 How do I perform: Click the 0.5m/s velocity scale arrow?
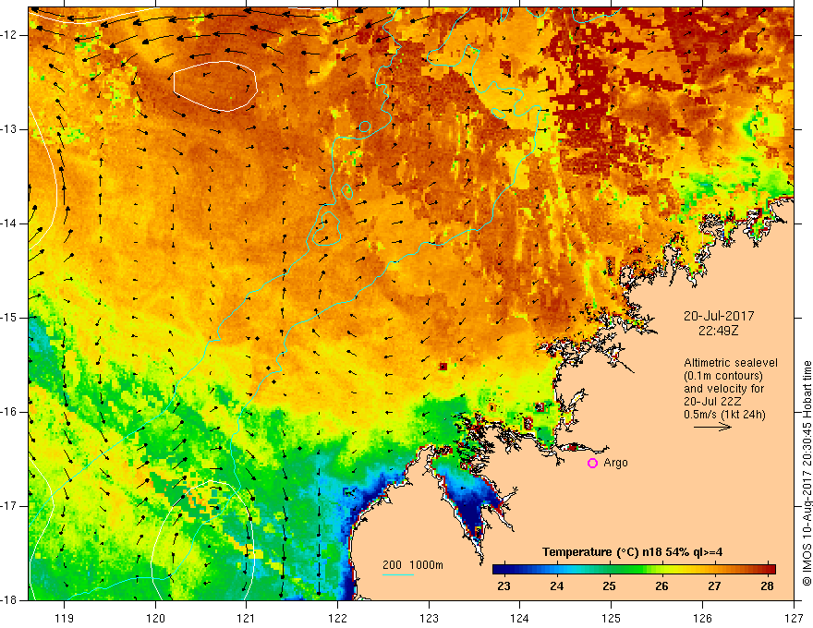pyautogui.click(x=712, y=427)
